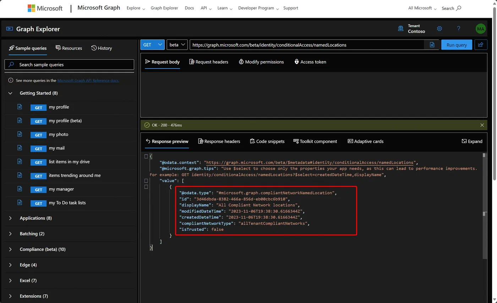Open the doc icon beside my mail
Image resolution: width=497 pixels, height=303 pixels.
point(20,148)
